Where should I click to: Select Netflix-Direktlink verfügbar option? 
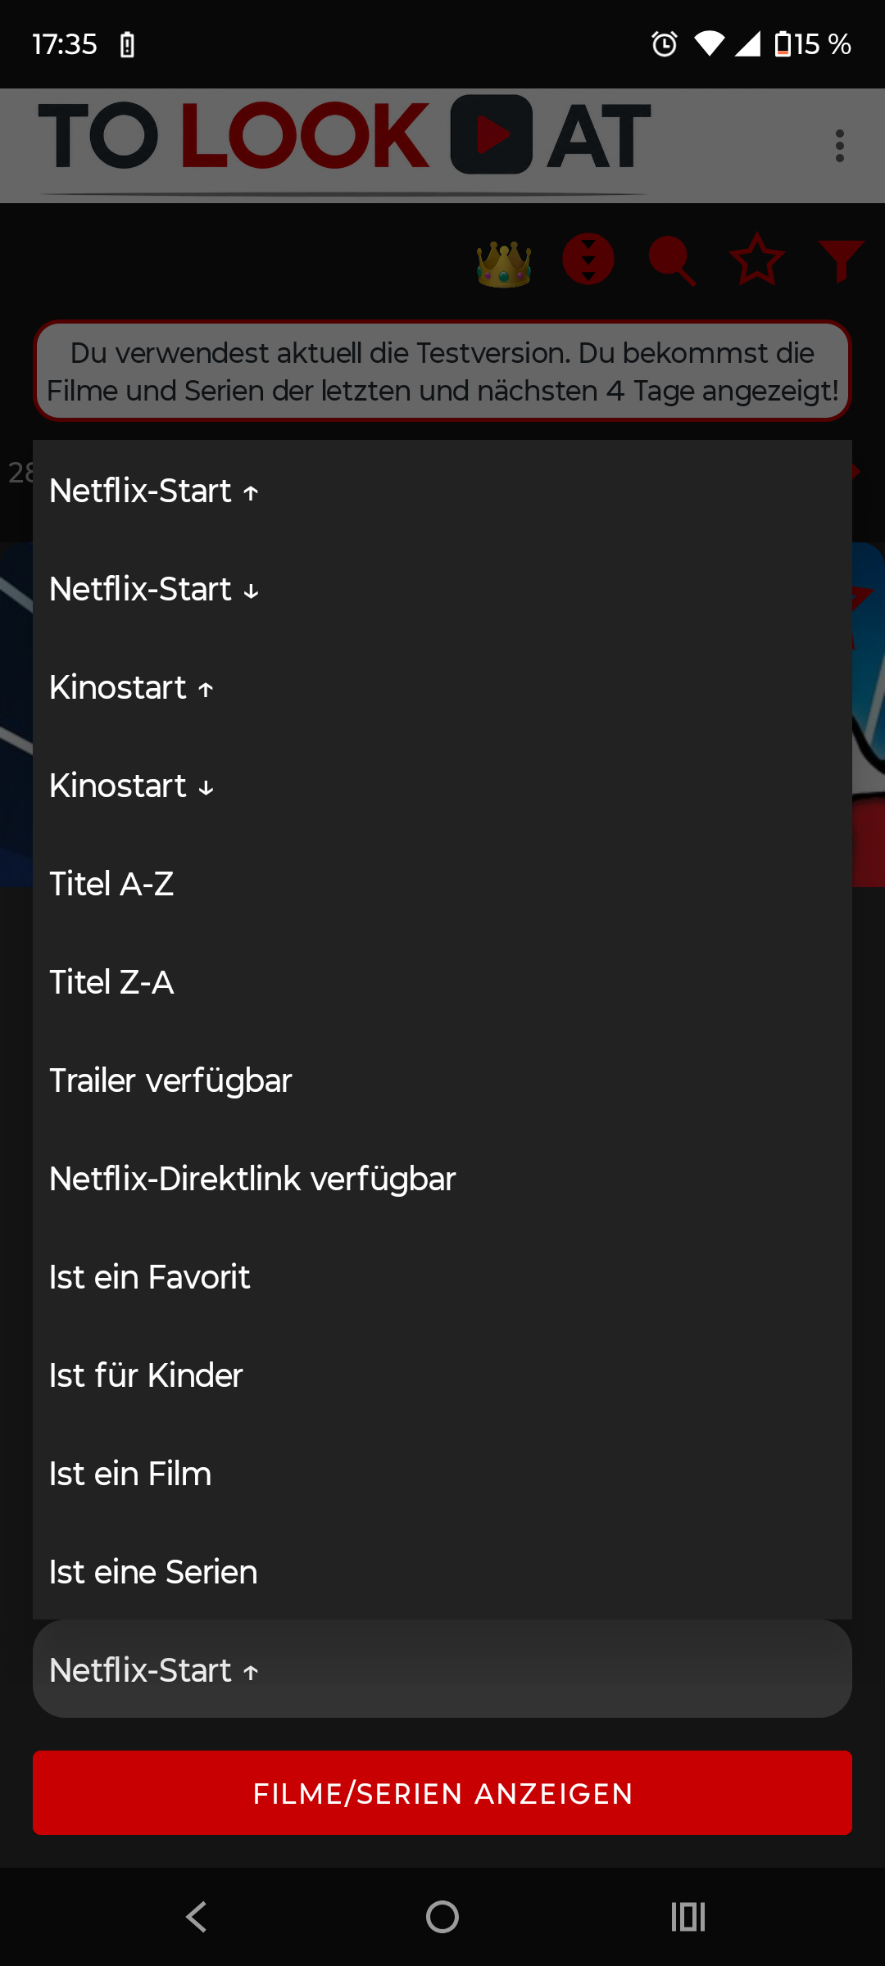(x=442, y=1179)
